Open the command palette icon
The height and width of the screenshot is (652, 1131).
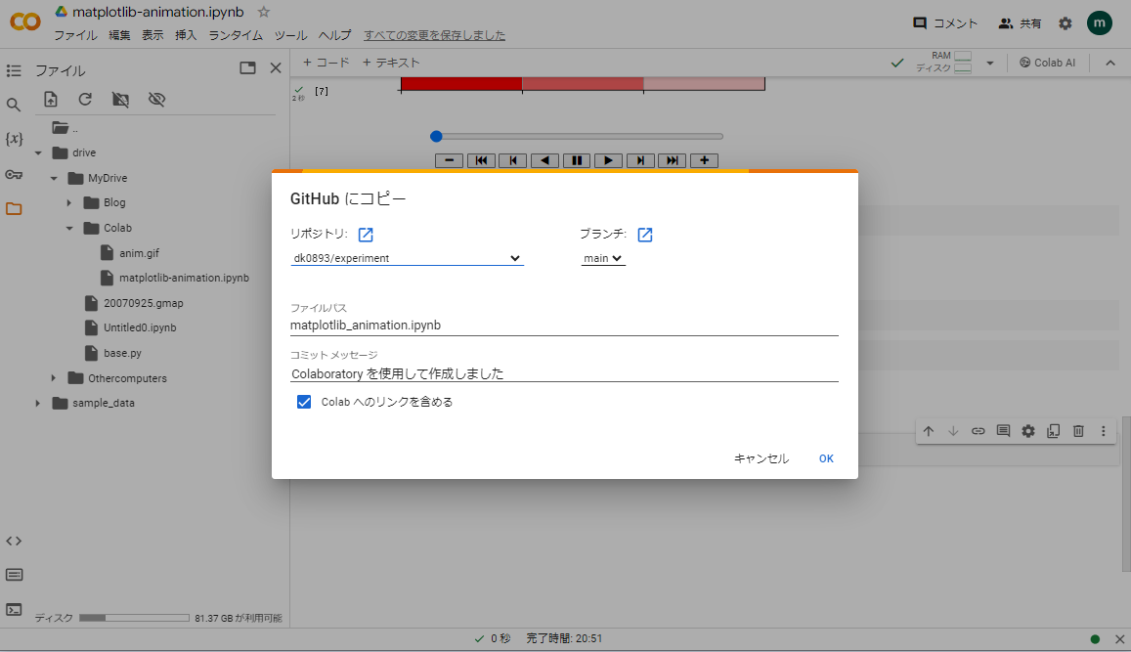click(x=14, y=575)
